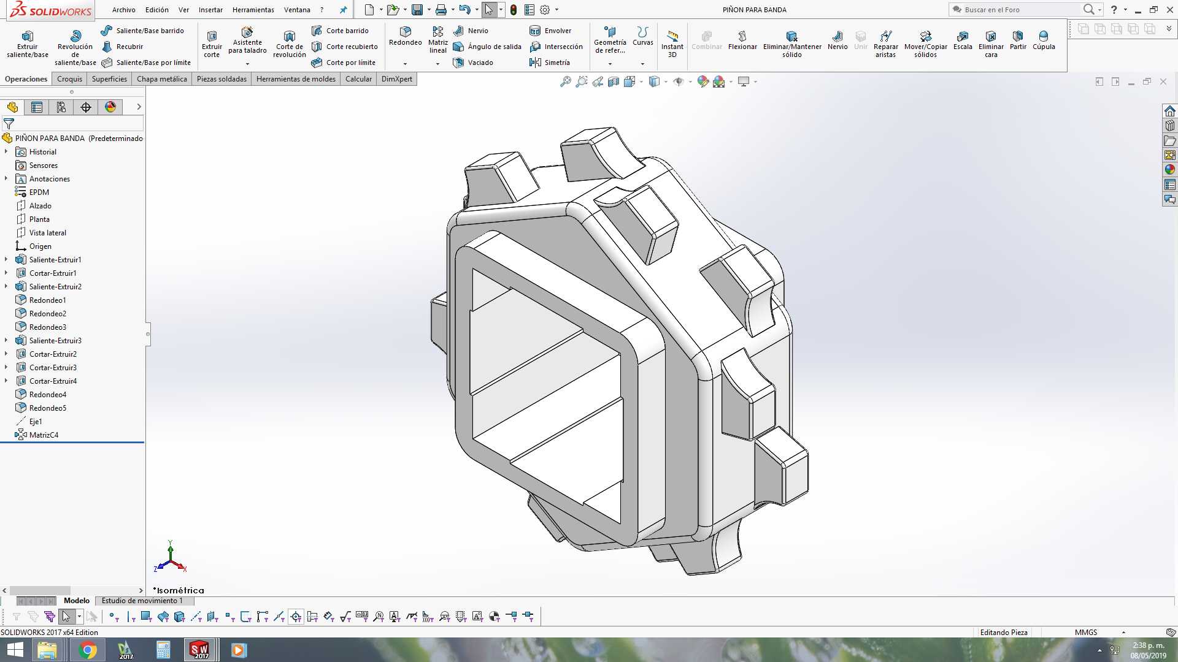The image size is (1178, 662).
Task: Open the Curvas dropdown arrow
Action: 642,64
